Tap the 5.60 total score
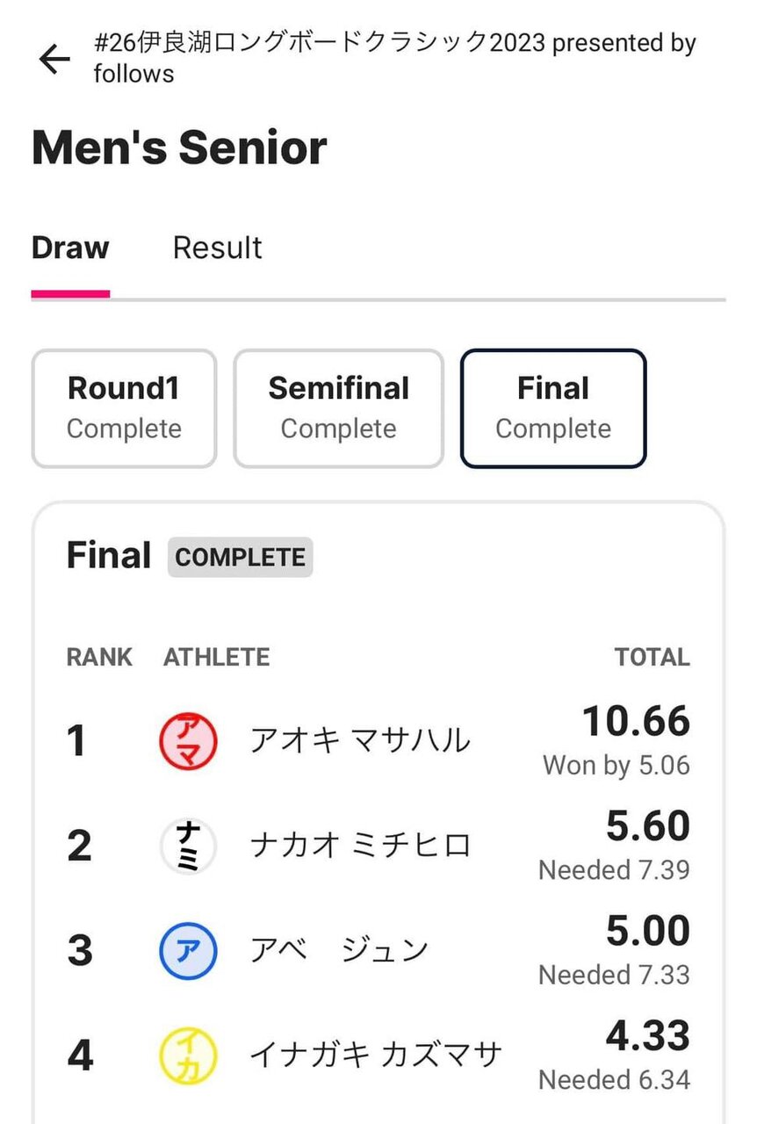The height and width of the screenshot is (1124, 757). coord(648,826)
